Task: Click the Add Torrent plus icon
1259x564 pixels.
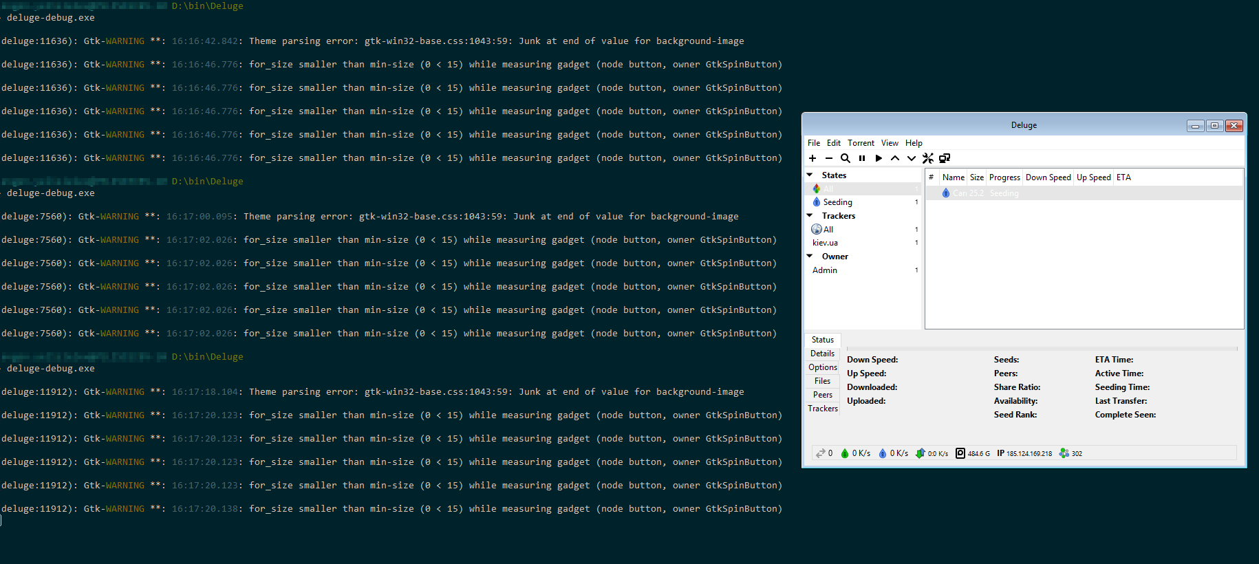Action: click(813, 158)
